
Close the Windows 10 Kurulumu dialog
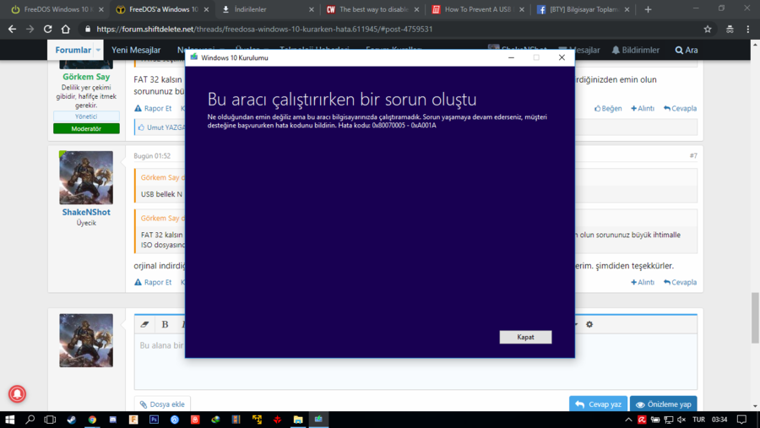(x=562, y=57)
